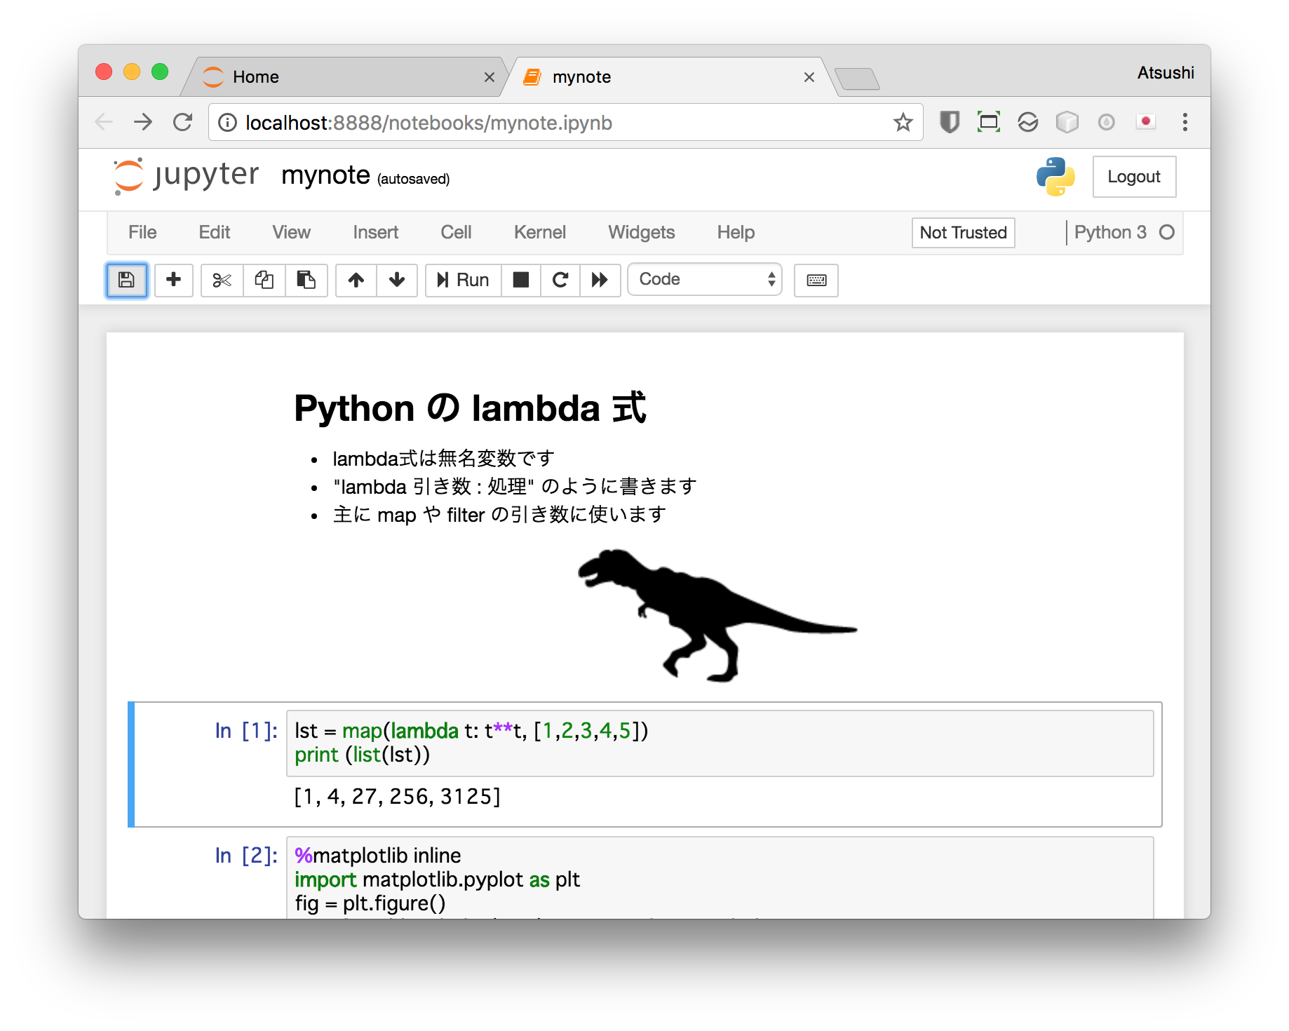
Task: Insert a cell below with plus icon
Action: tap(173, 280)
